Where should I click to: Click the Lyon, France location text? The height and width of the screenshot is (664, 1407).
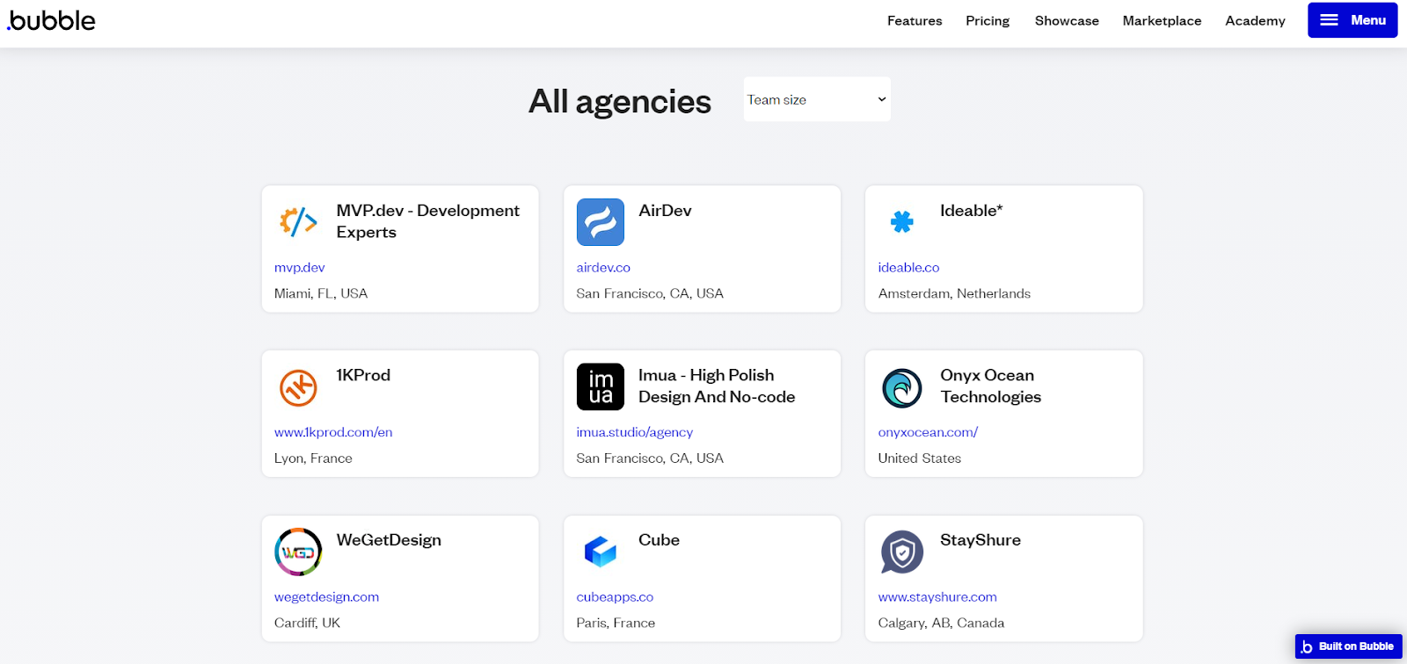[x=313, y=458]
